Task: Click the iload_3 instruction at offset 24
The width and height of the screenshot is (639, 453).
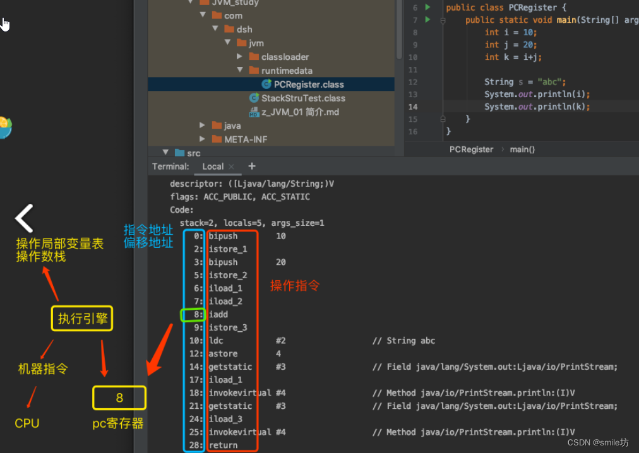Action: coord(225,419)
